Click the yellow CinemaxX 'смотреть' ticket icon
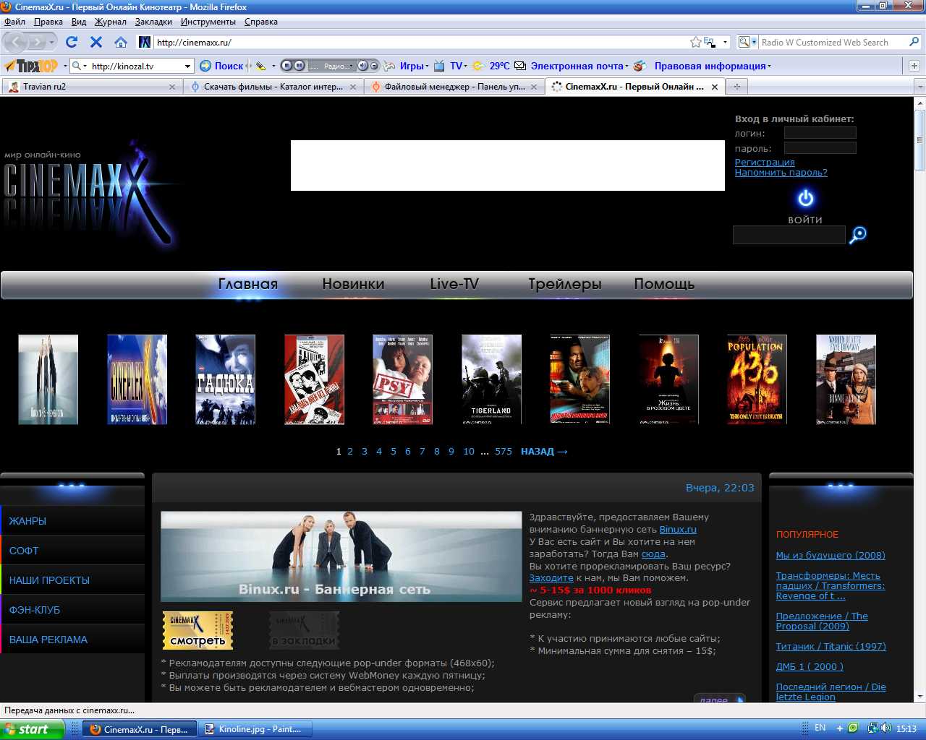Image resolution: width=926 pixels, height=740 pixels. point(197,630)
